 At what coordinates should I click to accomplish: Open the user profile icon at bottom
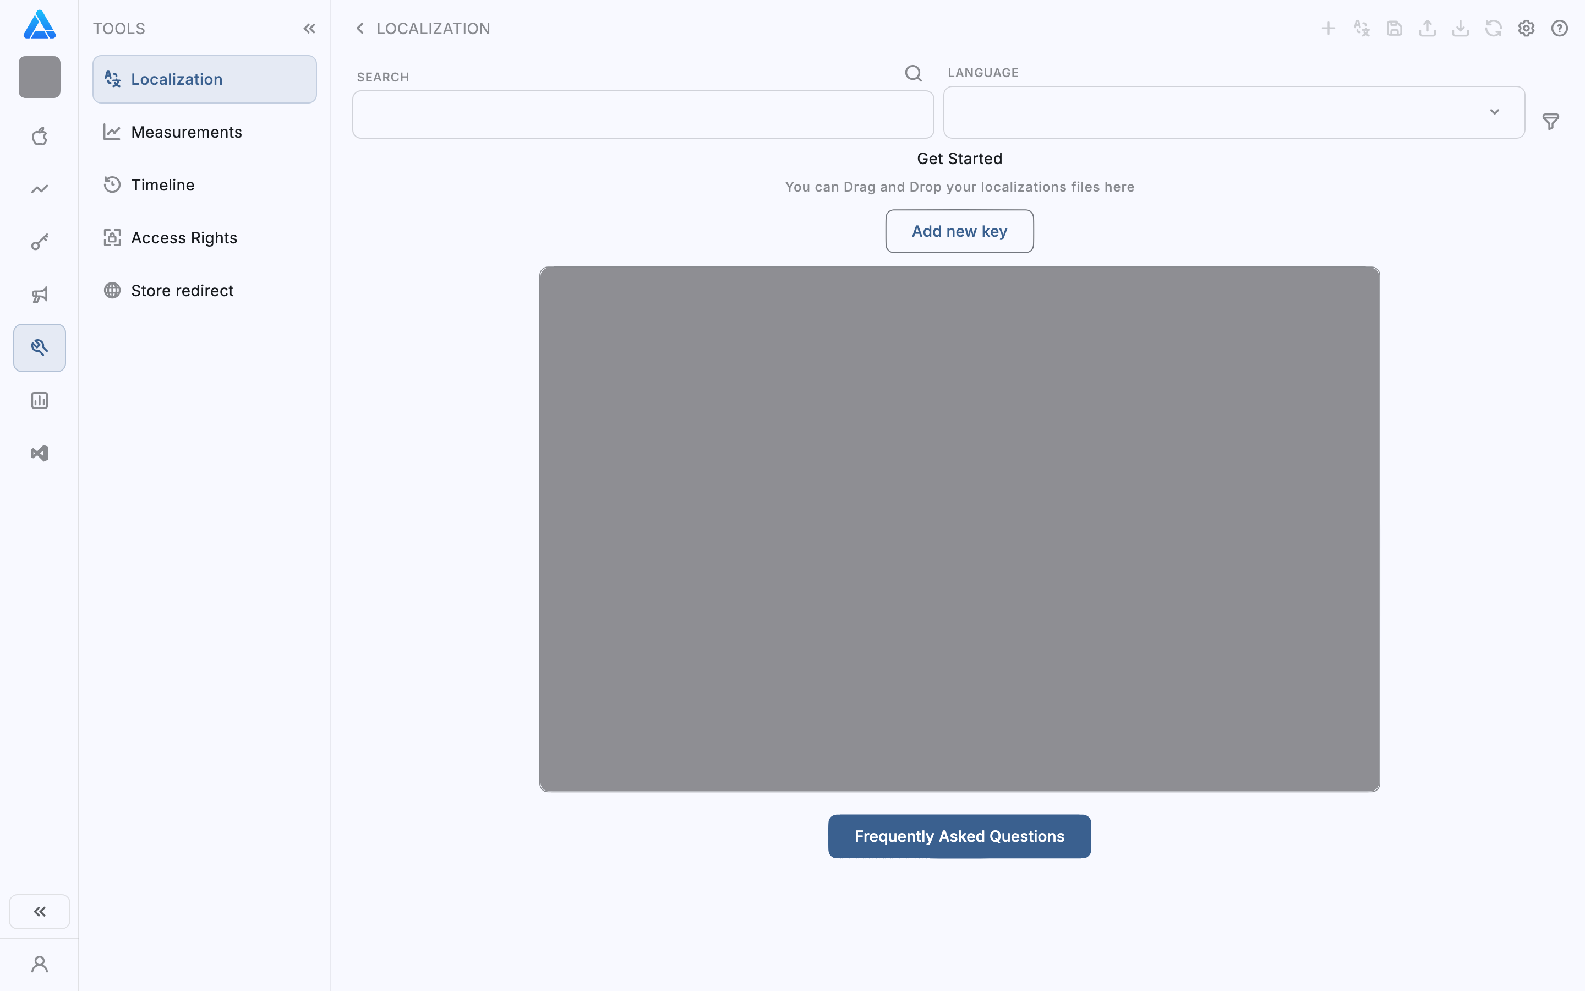tap(39, 964)
